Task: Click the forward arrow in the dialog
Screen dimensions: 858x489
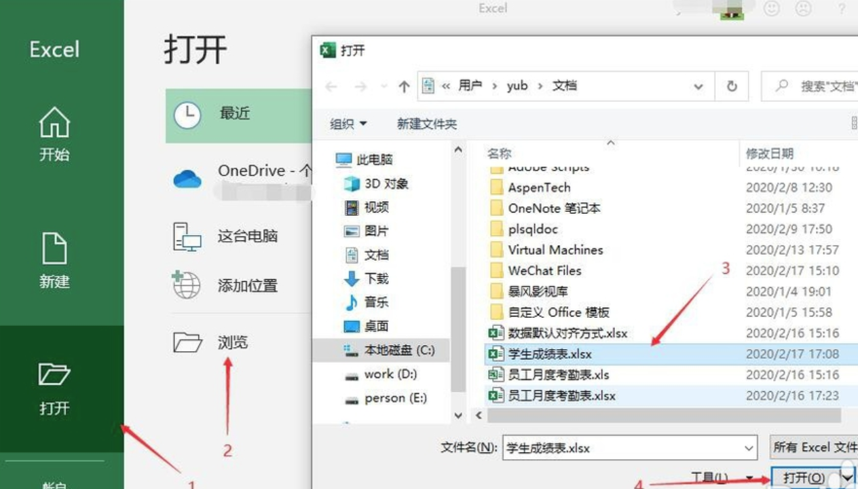Action: [x=360, y=87]
